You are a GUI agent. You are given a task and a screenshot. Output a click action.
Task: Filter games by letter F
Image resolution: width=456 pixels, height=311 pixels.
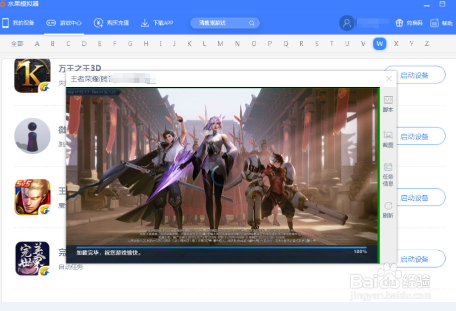(x=115, y=44)
